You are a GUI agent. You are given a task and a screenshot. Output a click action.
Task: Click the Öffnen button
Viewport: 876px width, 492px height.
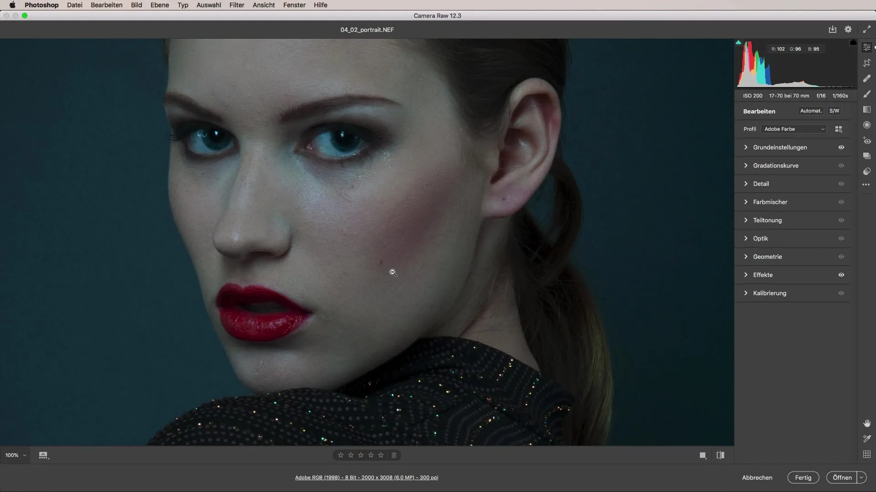coord(842,477)
